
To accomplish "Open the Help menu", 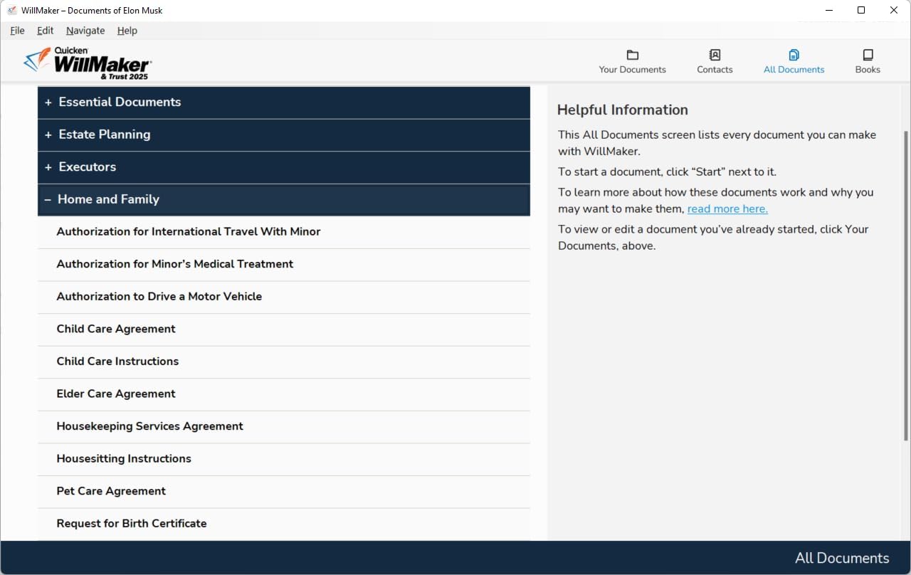I will tap(127, 31).
